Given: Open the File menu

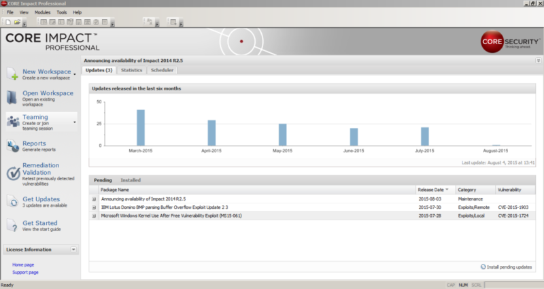Looking at the screenshot, I should tap(10, 12).
